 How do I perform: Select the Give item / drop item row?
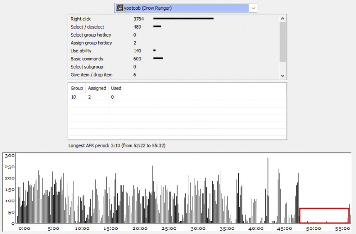click(174, 75)
